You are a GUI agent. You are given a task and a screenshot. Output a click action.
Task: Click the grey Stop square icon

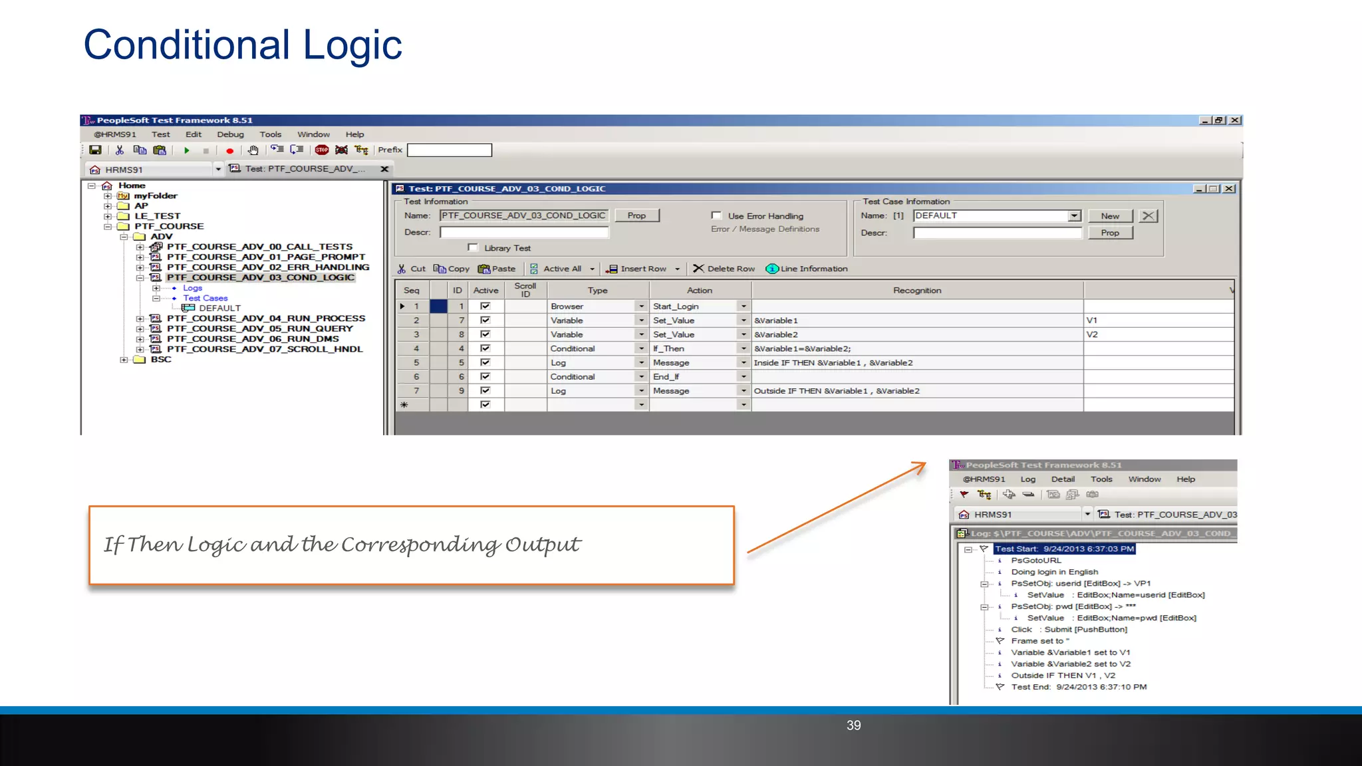206,151
